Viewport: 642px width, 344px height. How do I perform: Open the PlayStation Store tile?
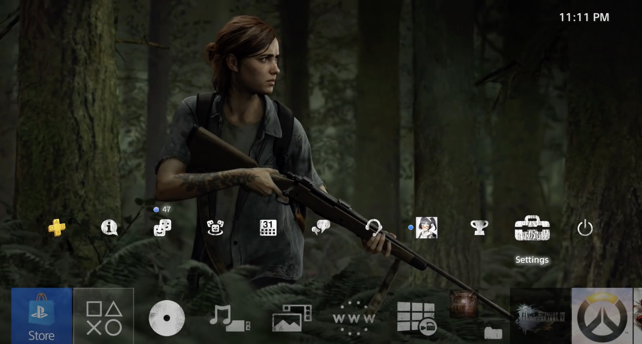coord(41,316)
